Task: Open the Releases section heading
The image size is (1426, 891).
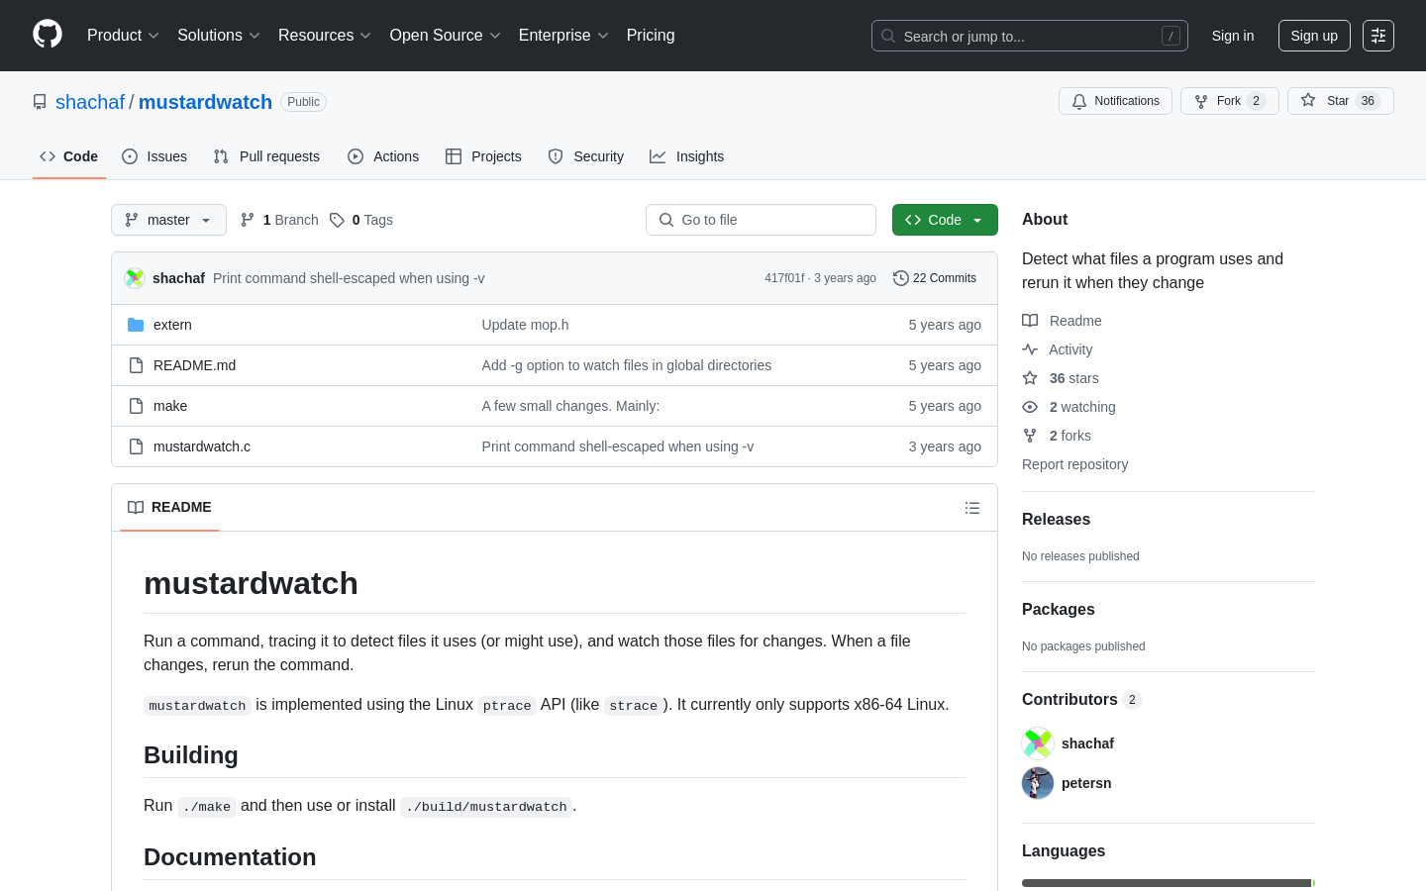Action: [1056, 520]
